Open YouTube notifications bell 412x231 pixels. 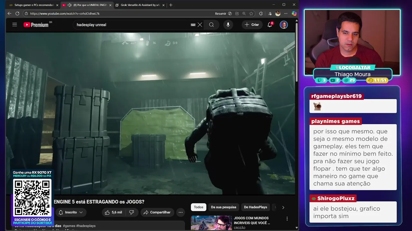click(x=270, y=25)
